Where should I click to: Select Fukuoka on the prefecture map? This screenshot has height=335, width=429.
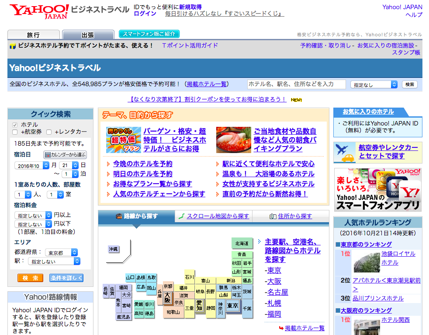click(x=123, y=287)
